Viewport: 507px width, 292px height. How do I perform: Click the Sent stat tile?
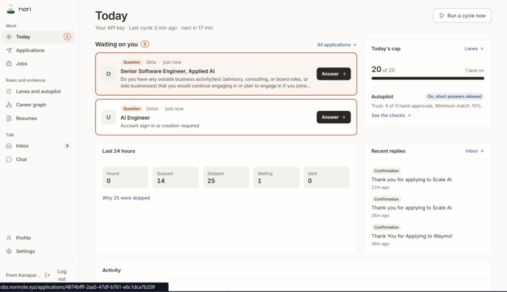point(326,177)
